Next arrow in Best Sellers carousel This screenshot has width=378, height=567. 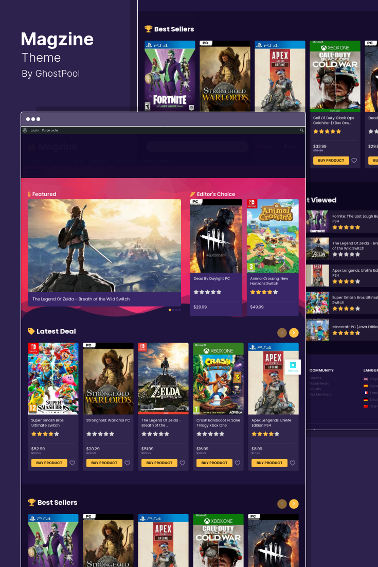point(294,504)
